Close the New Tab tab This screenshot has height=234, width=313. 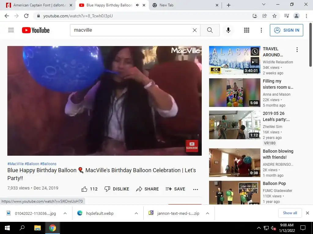(x=217, y=5)
